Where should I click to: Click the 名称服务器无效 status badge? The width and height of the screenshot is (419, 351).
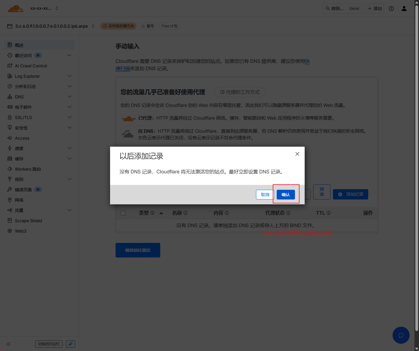click(x=118, y=26)
